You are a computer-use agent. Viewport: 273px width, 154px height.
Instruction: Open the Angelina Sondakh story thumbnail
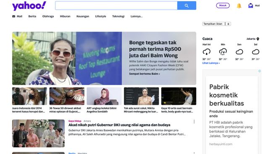point(104,96)
